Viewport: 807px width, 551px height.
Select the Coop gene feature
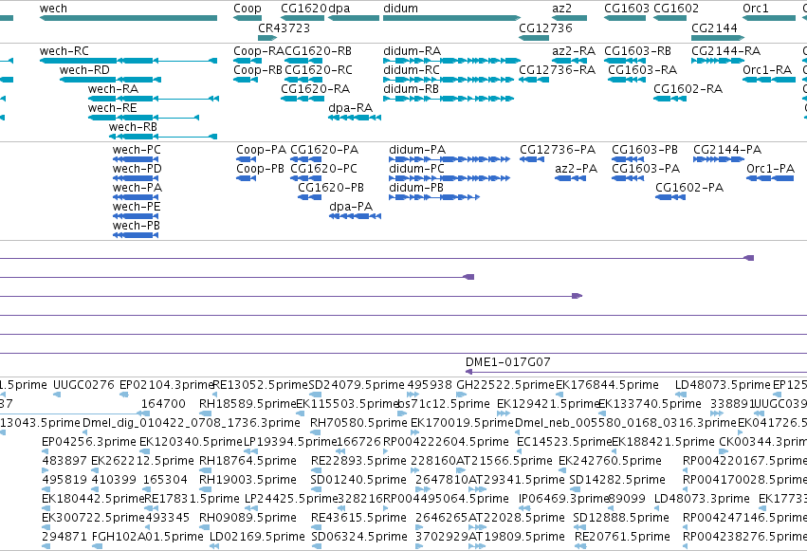pyautogui.click(x=248, y=18)
